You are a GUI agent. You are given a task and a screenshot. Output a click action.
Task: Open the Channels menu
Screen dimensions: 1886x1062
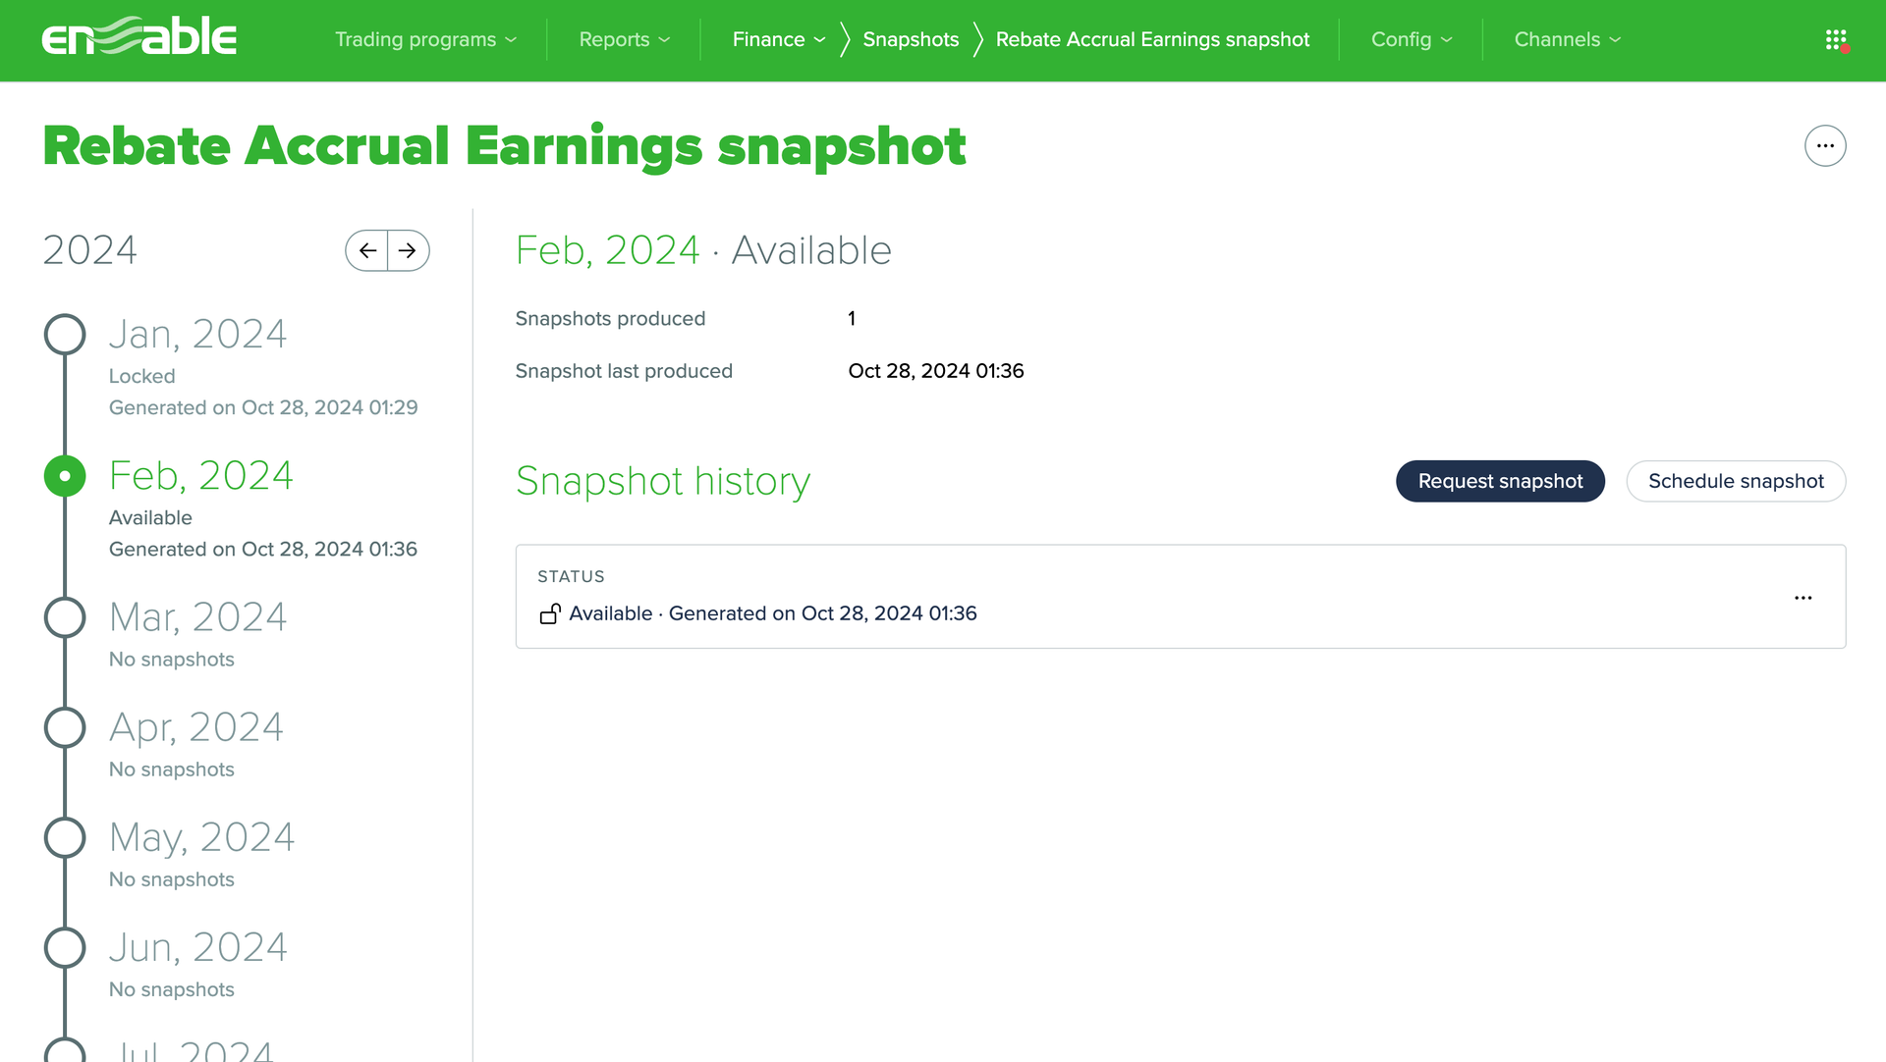1568,39
